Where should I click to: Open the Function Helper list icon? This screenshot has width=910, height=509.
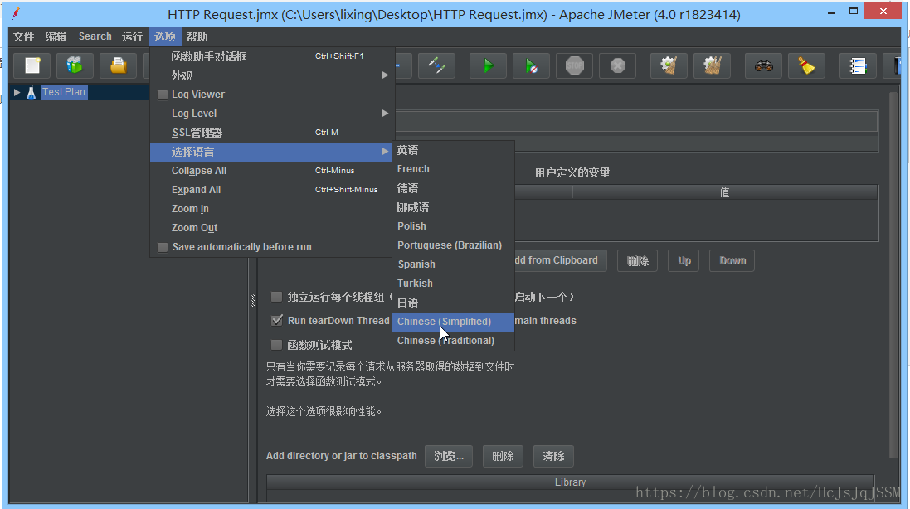858,65
